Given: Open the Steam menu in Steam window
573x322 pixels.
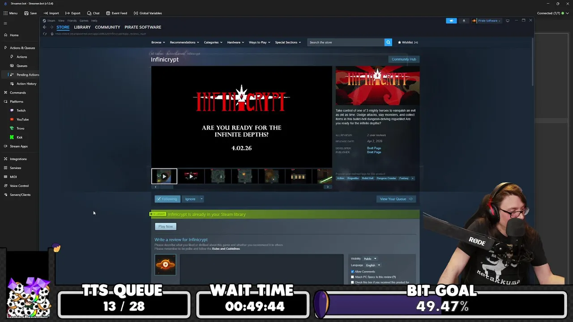Looking at the screenshot, I should pyautogui.click(x=51, y=21).
